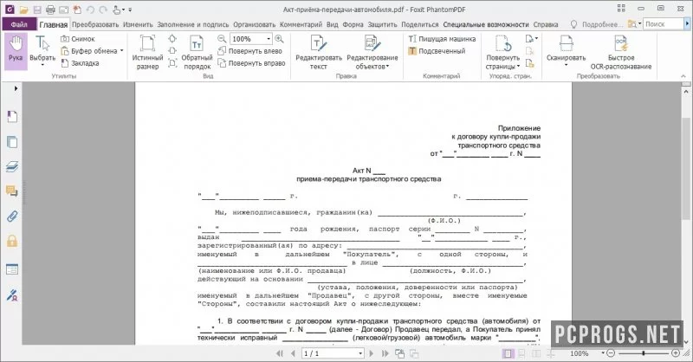693x362 pixels.
Task: Toggle Обратный порядок reflow view
Action: pyautogui.click(x=197, y=52)
